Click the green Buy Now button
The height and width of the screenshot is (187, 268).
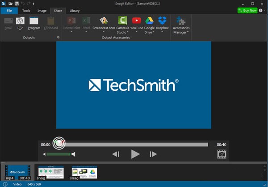click(247, 10)
